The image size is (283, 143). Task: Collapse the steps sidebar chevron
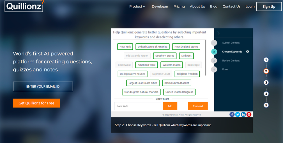click(x=218, y=33)
